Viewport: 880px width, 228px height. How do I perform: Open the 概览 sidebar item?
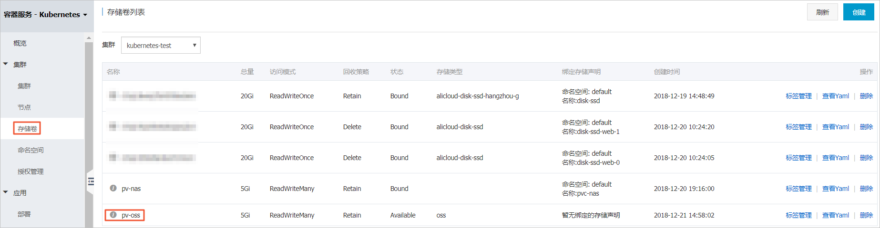20,43
